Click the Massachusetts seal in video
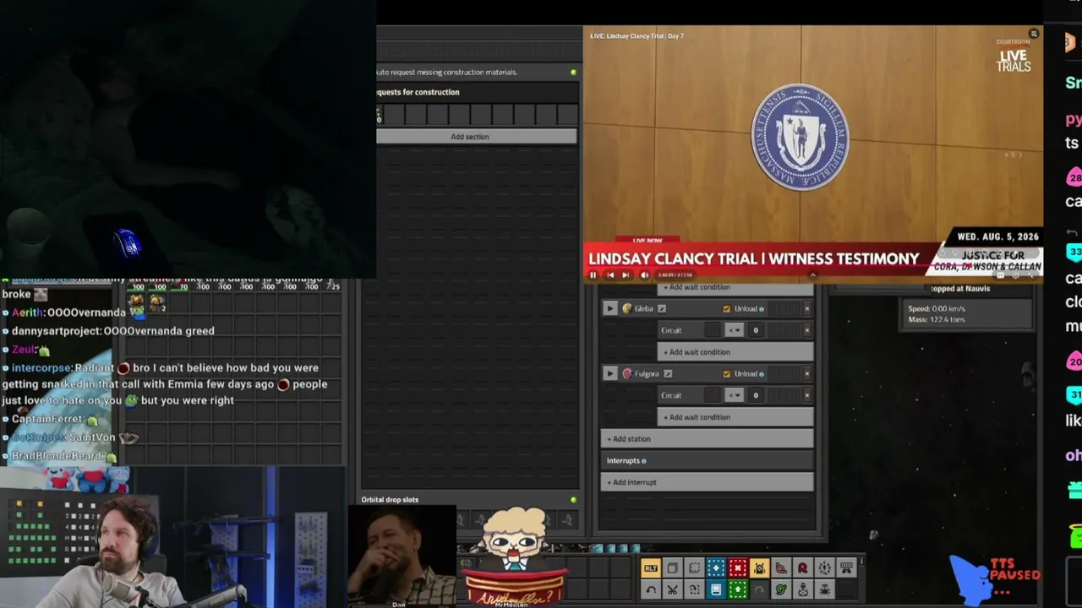Screen dimensions: 1082x608 800,137
